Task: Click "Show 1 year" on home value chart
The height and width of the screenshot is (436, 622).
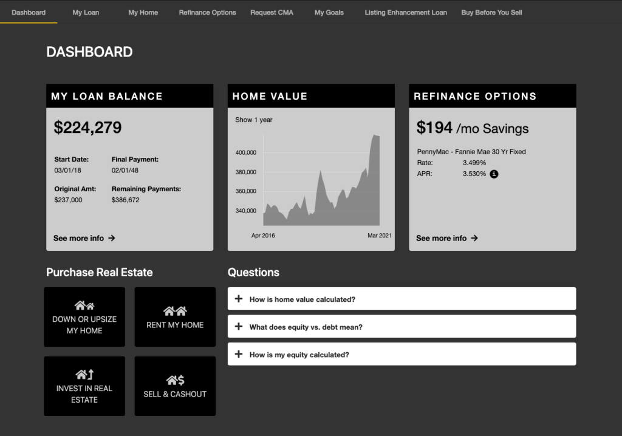Action: click(254, 120)
